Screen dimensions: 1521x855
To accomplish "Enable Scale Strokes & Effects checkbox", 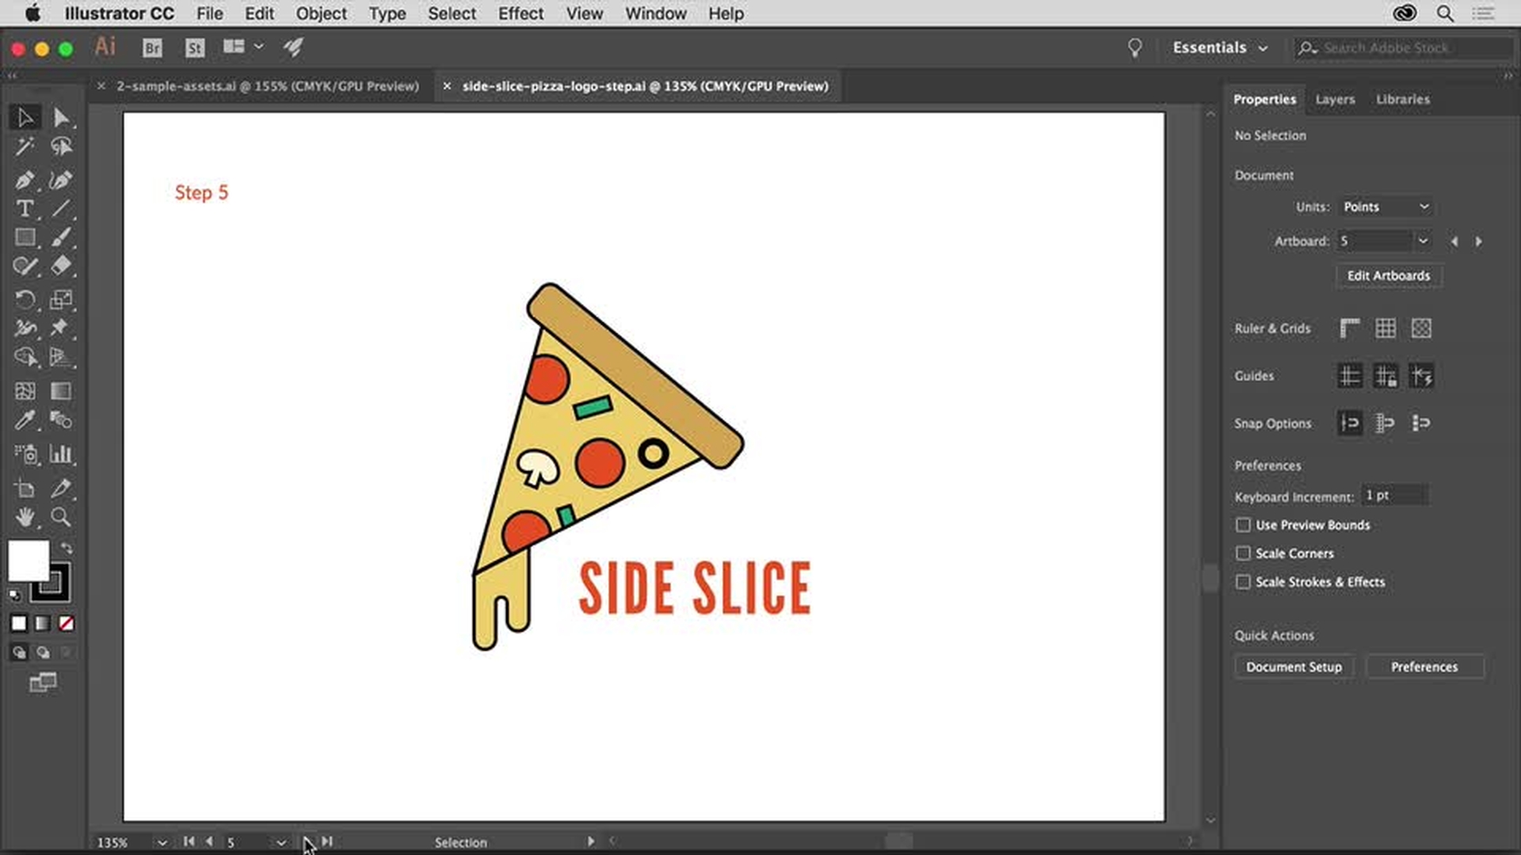I will [1242, 582].
